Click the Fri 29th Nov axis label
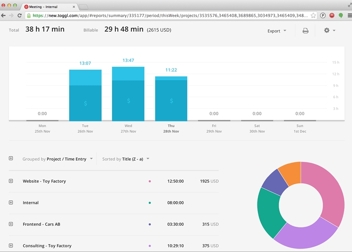 pos(214,129)
